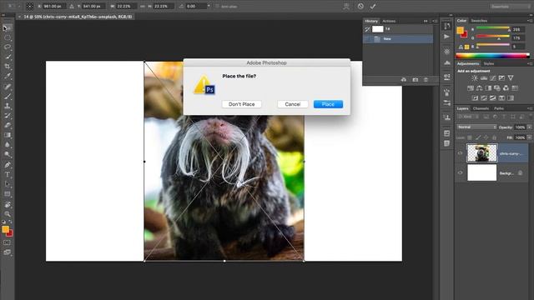Select the Eyedropper tool
Image resolution: width=534 pixels, height=300 pixels.
pyautogui.click(x=8, y=76)
